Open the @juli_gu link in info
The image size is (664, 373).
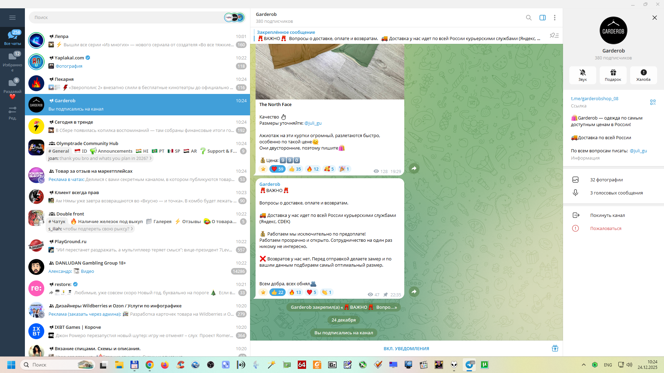click(638, 151)
